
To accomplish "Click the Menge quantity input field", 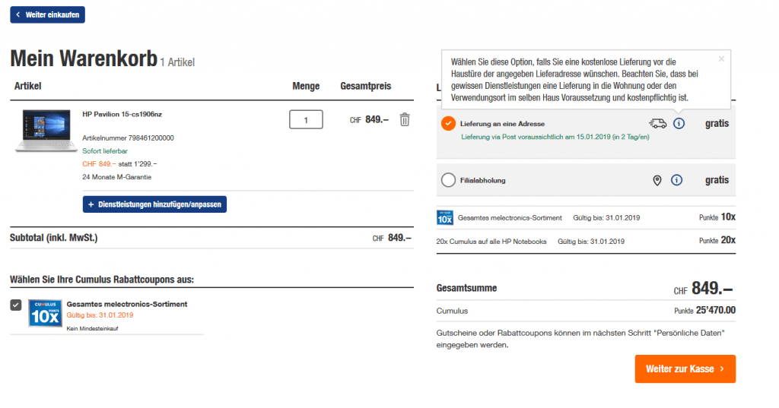I will tap(306, 119).
